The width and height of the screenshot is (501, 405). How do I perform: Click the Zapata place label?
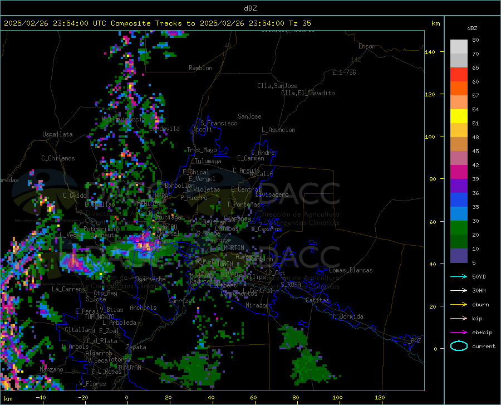136,347
